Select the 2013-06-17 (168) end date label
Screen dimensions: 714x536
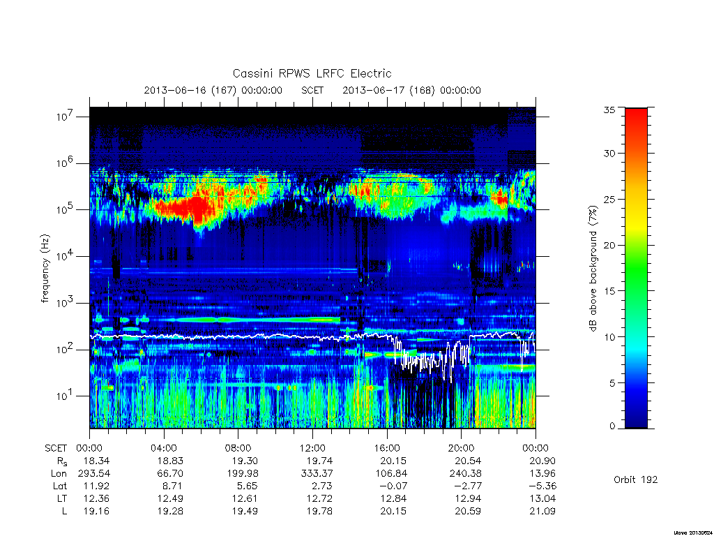411,90
